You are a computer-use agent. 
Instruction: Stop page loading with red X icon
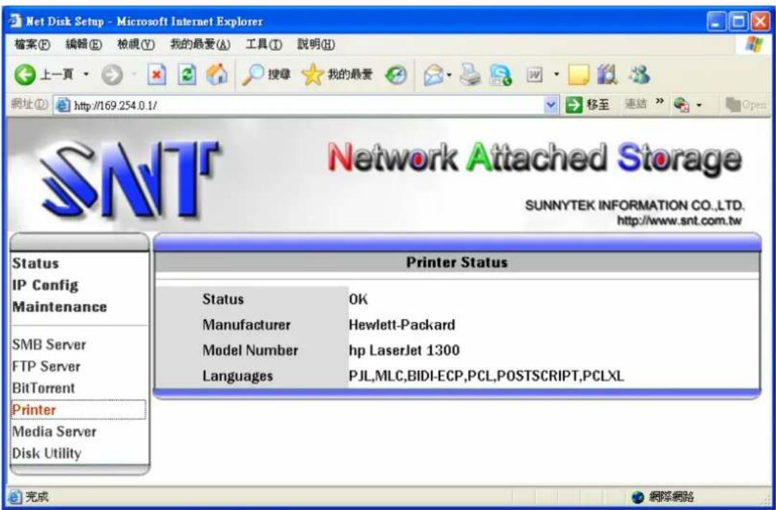click(156, 75)
